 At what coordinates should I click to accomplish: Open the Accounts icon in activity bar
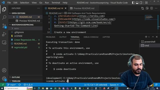pyautogui.click(x=4, y=70)
